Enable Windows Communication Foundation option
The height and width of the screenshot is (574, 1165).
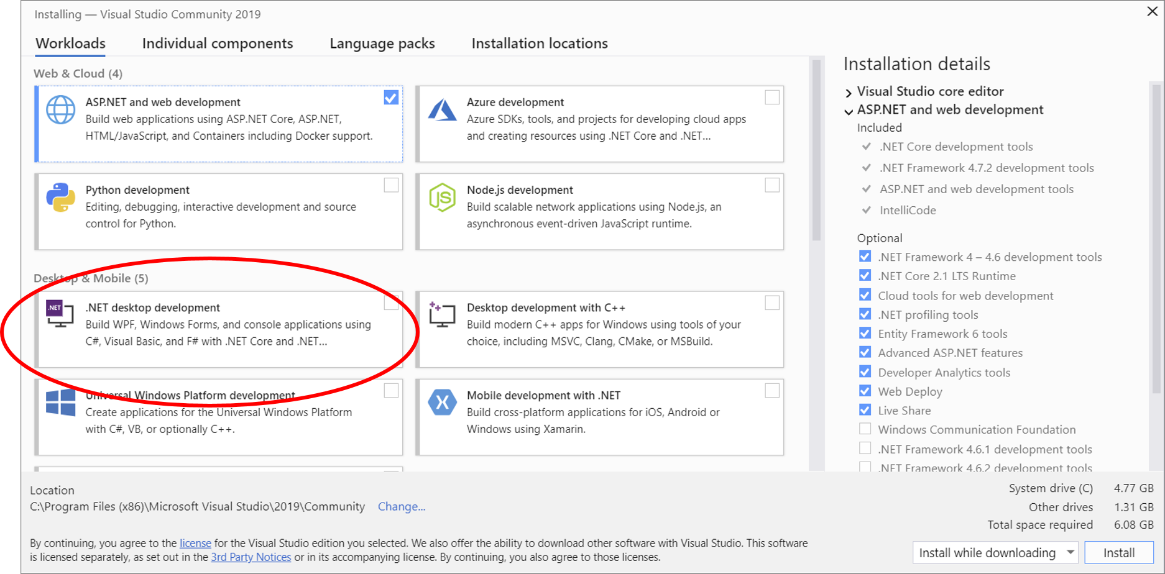click(x=865, y=429)
